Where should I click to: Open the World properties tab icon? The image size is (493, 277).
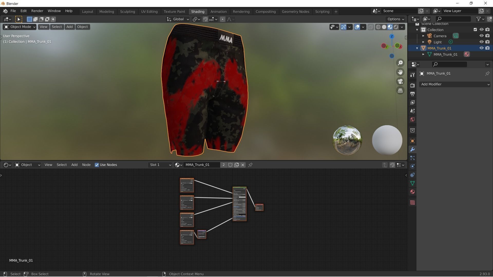click(x=412, y=120)
